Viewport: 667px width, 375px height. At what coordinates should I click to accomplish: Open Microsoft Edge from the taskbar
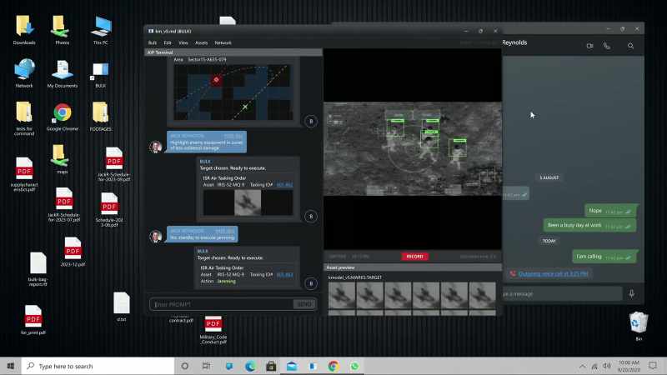[x=249, y=366]
